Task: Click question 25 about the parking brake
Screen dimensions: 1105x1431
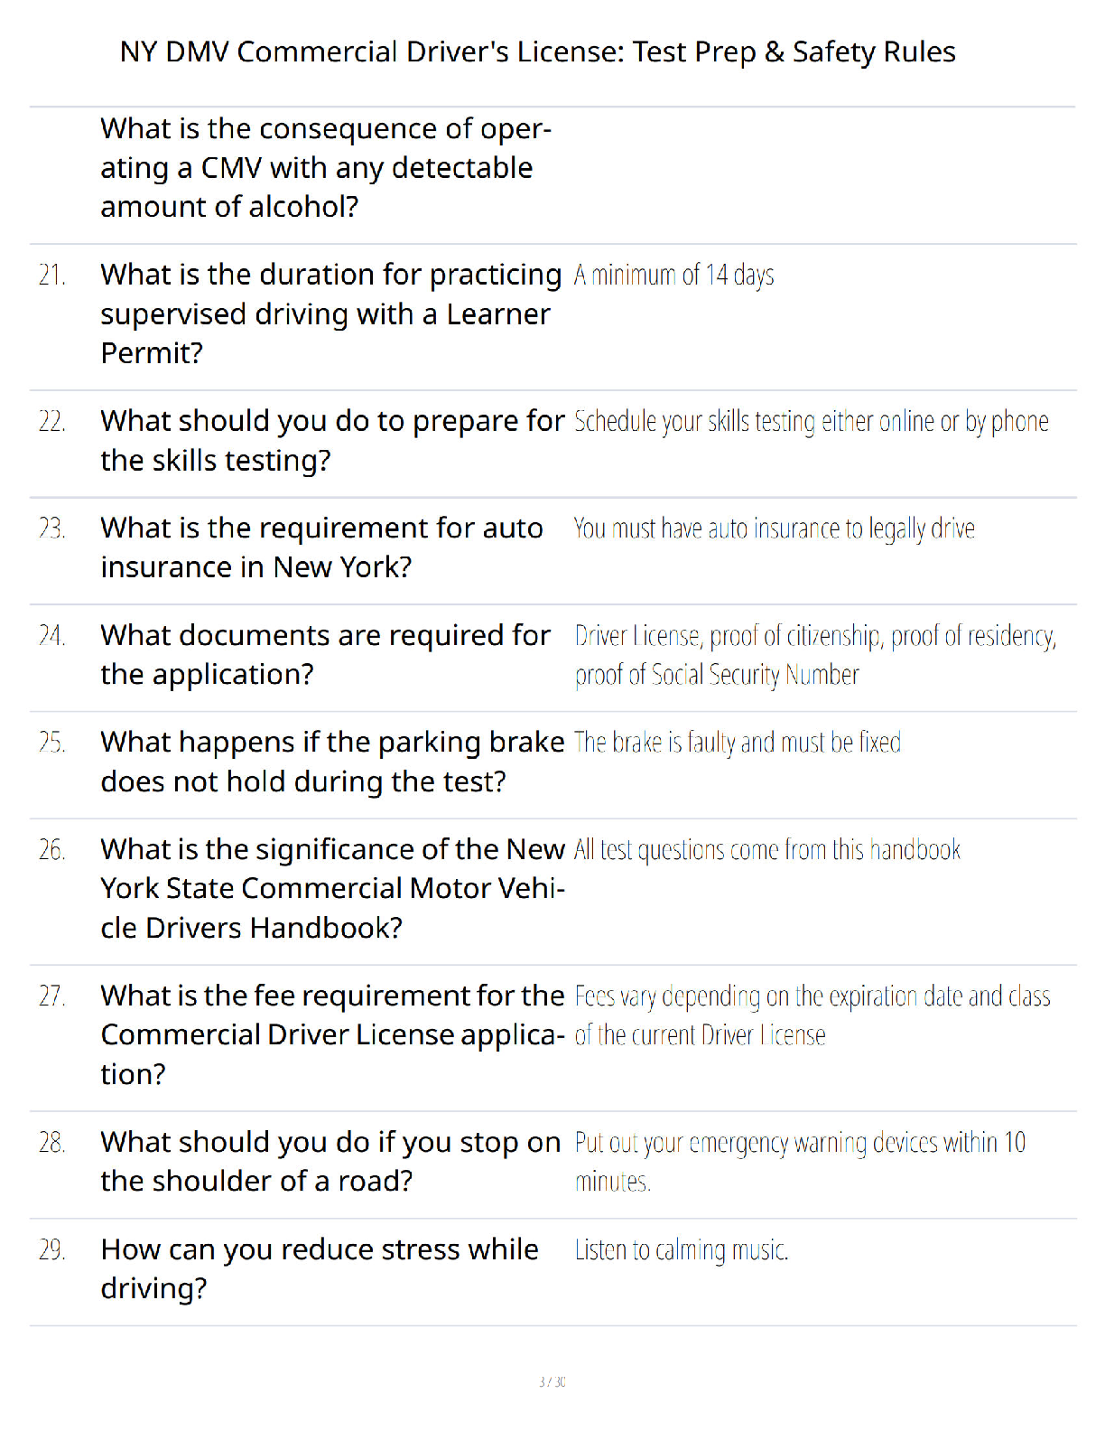Action: point(333,762)
